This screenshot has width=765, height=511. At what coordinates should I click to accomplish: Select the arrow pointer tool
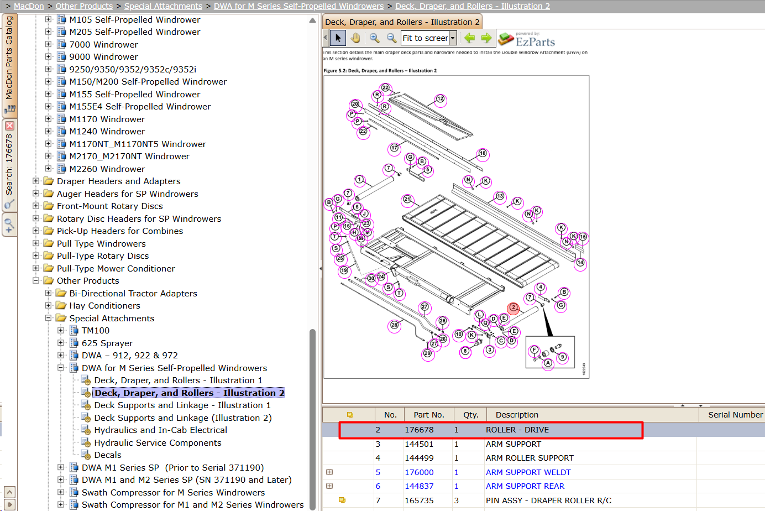[x=338, y=38]
